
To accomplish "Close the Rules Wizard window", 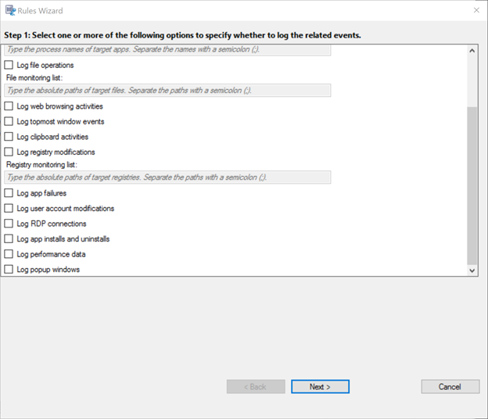I will (x=476, y=11).
